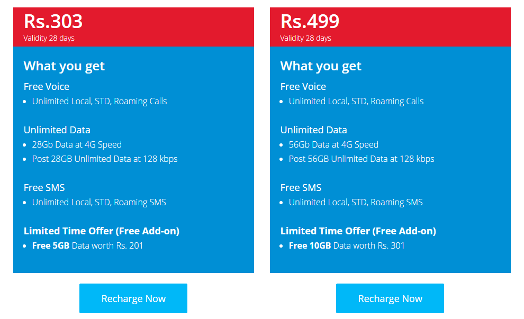Viewport: 524px width, 319px height.
Task: Click 28Gb Data at 4G Speed item
Action: (x=77, y=144)
